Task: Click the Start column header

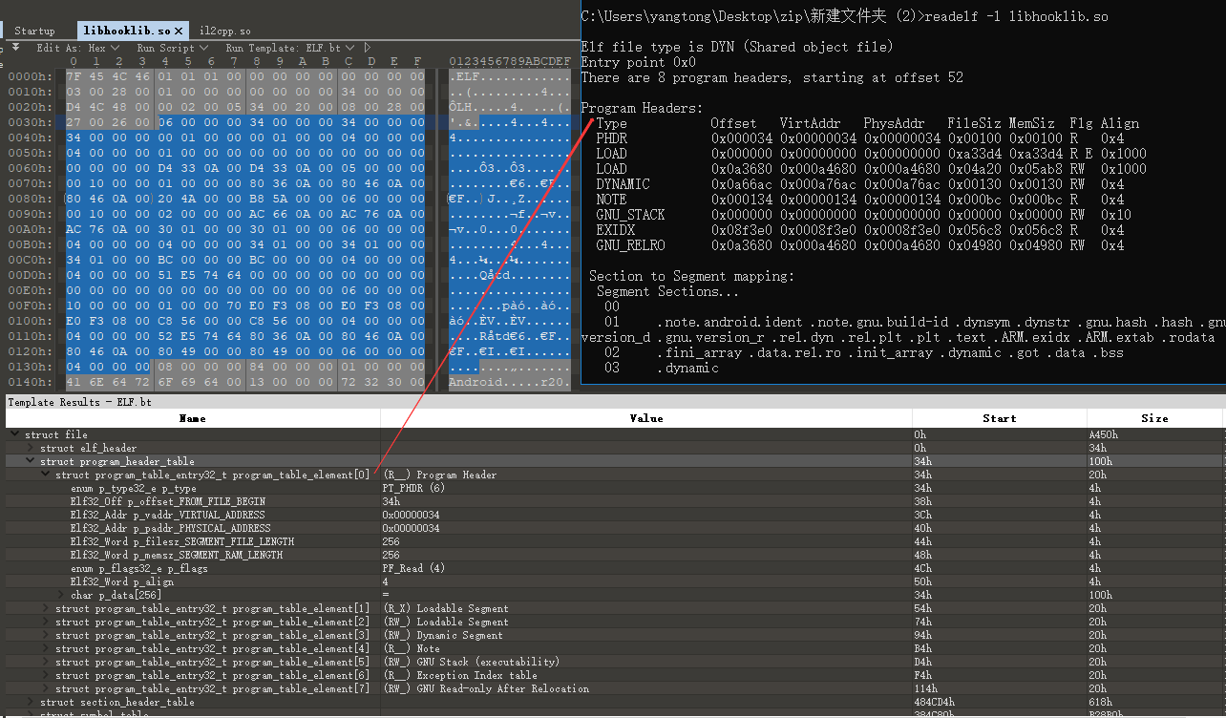Action: 1000,418
